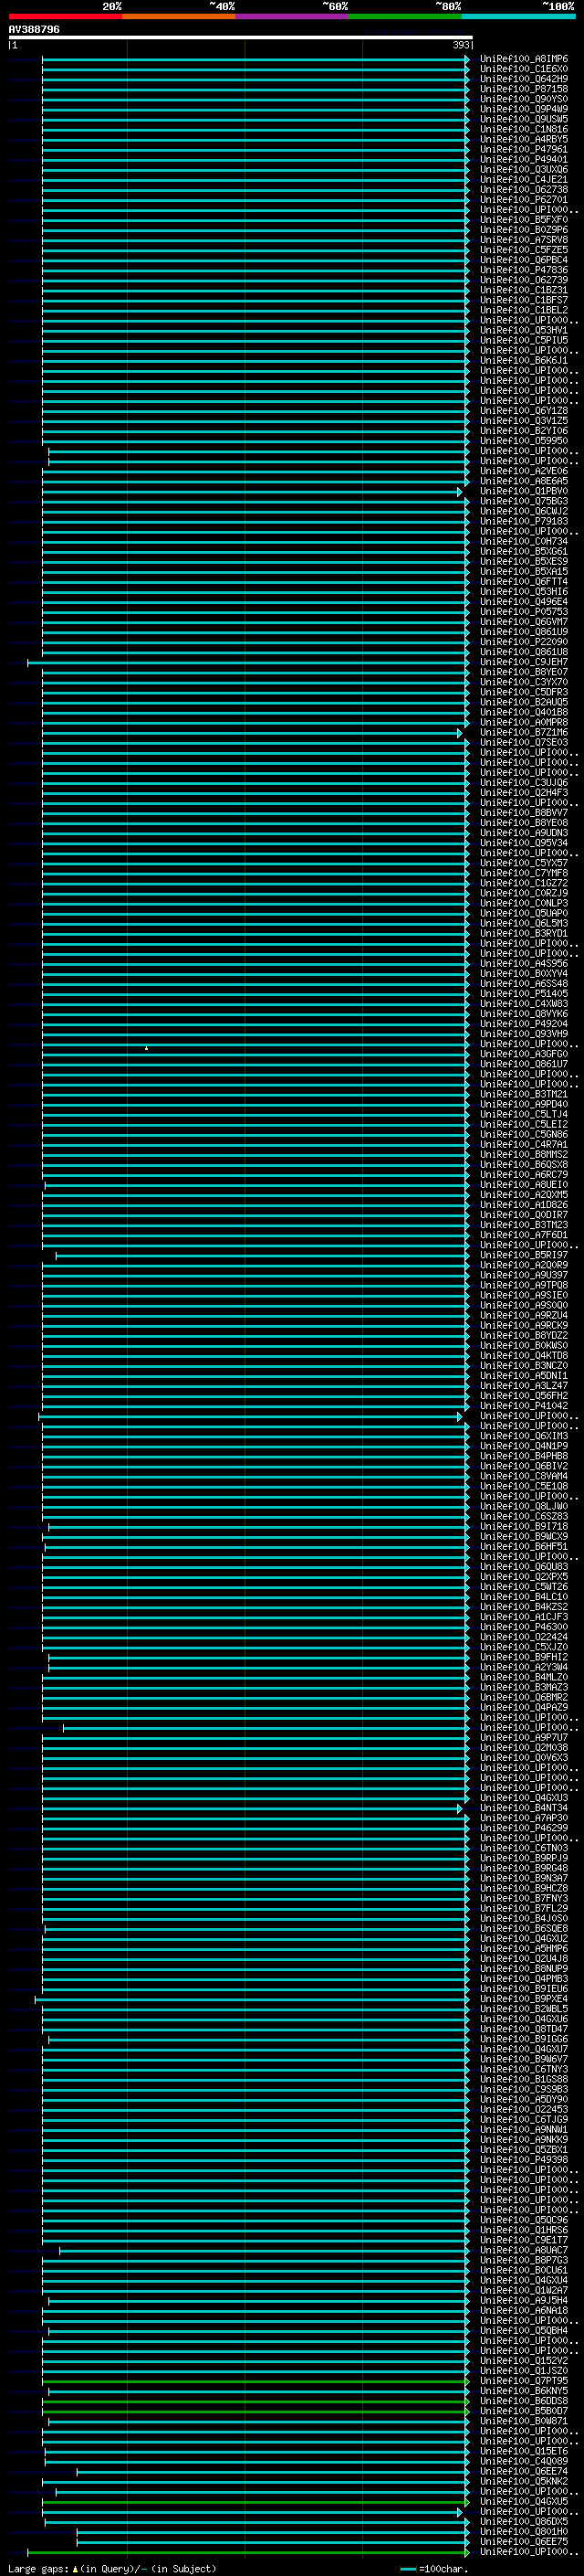Select the UniRef100_Q53HV1 label
Viewport: 584px width, 2576px height.
coord(524,330)
